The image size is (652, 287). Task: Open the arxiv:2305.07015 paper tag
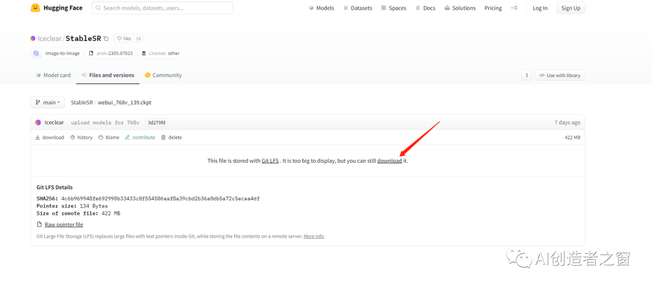point(111,53)
